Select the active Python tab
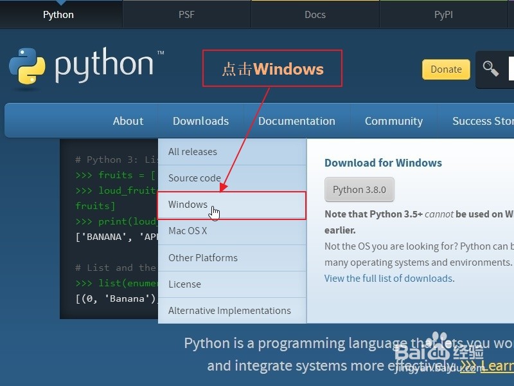The height and width of the screenshot is (386, 514). (58, 14)
